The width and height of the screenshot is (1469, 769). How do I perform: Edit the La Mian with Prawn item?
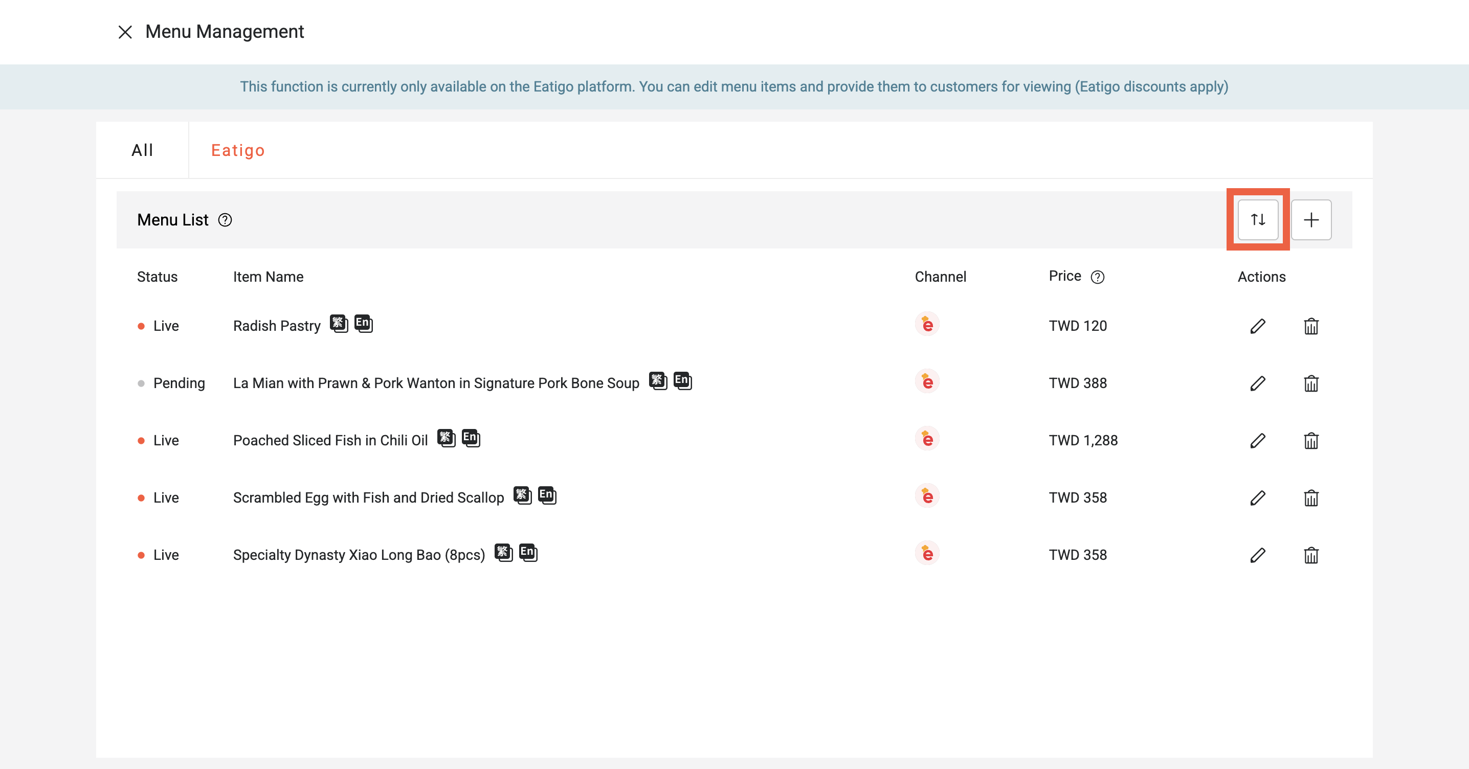[1258, 383]
